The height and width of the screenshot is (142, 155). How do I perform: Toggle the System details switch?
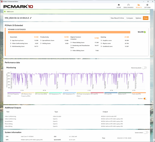click(x=146, y=132)
